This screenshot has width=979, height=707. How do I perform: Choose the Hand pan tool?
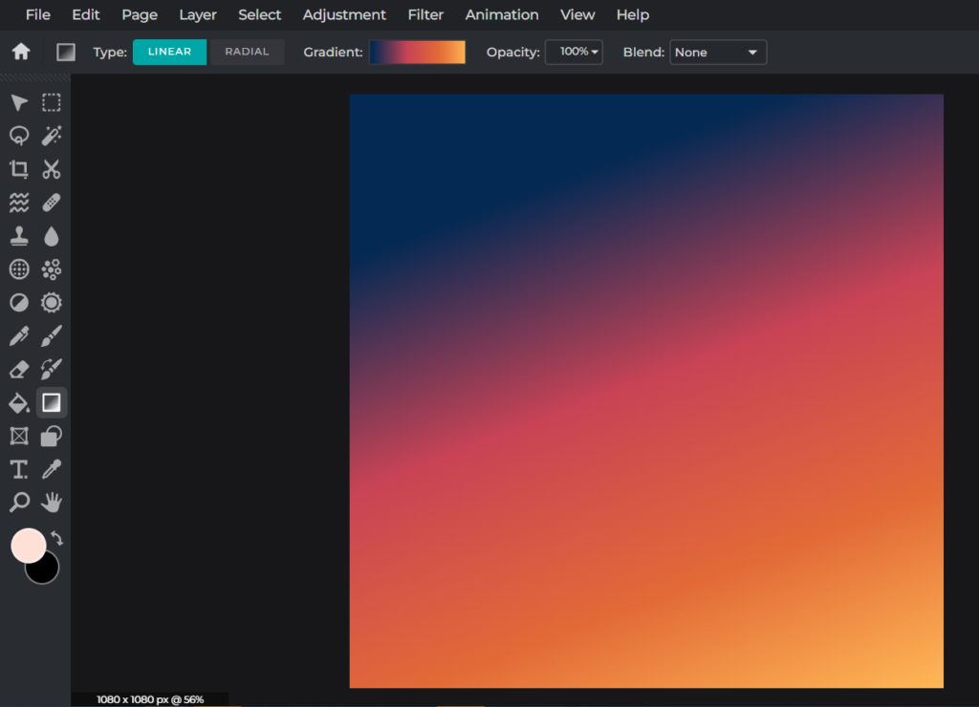(x=52, y=502)
